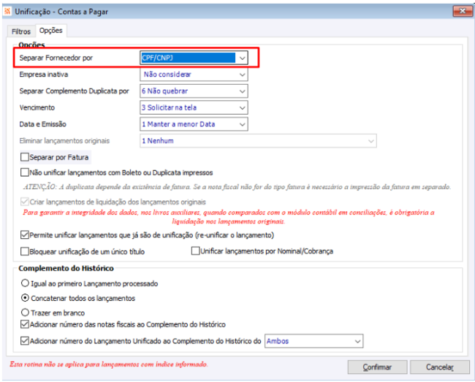Click the app icon in title bar
Viewport: 475px width, 382px height.
coord(7,12)
